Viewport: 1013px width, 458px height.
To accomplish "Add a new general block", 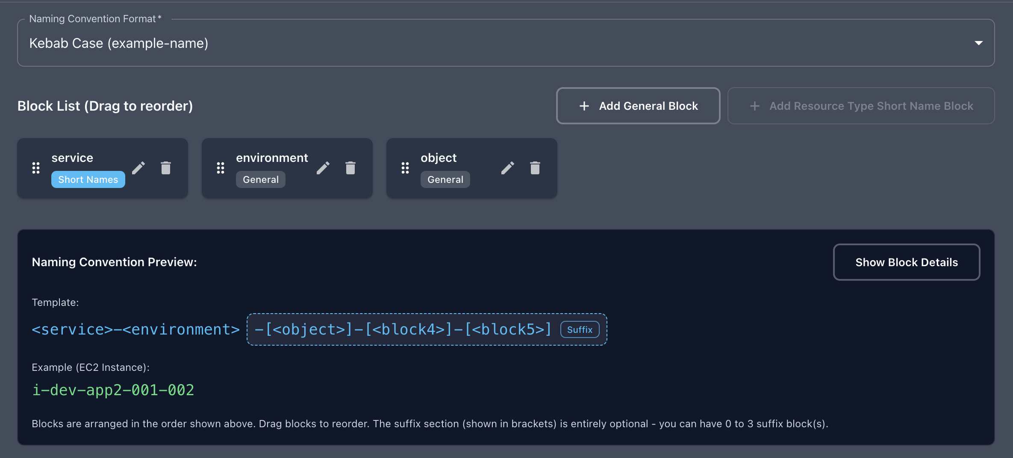I will tap(638, 106).
